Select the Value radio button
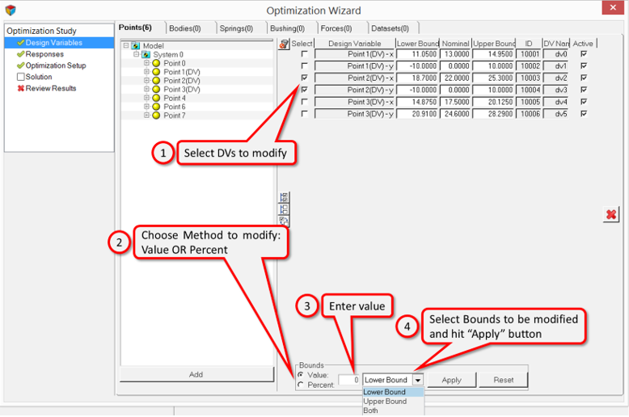Screen dimensions: 629x417 301,375
